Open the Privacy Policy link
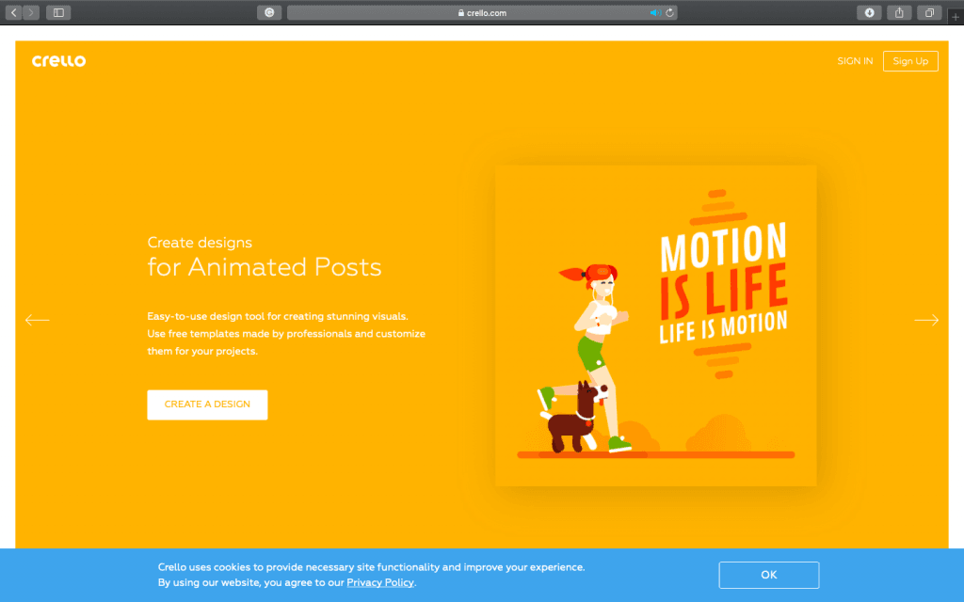Image resolution: width=964 pixels, height=602 pixels. (380, 582)
